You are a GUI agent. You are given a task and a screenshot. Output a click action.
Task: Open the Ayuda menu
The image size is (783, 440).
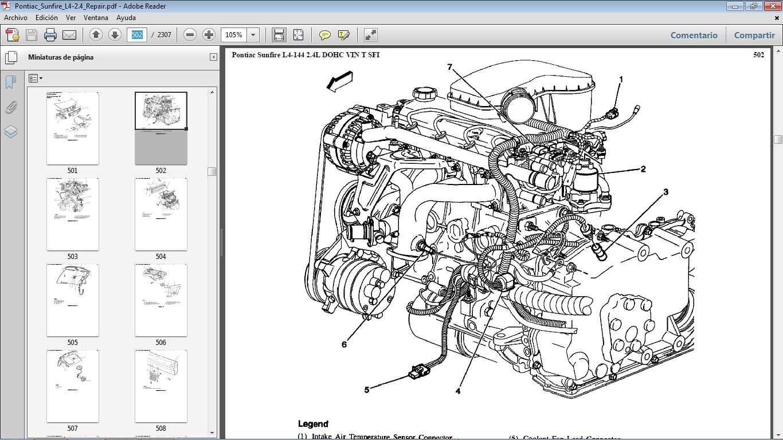pos(126,18)
